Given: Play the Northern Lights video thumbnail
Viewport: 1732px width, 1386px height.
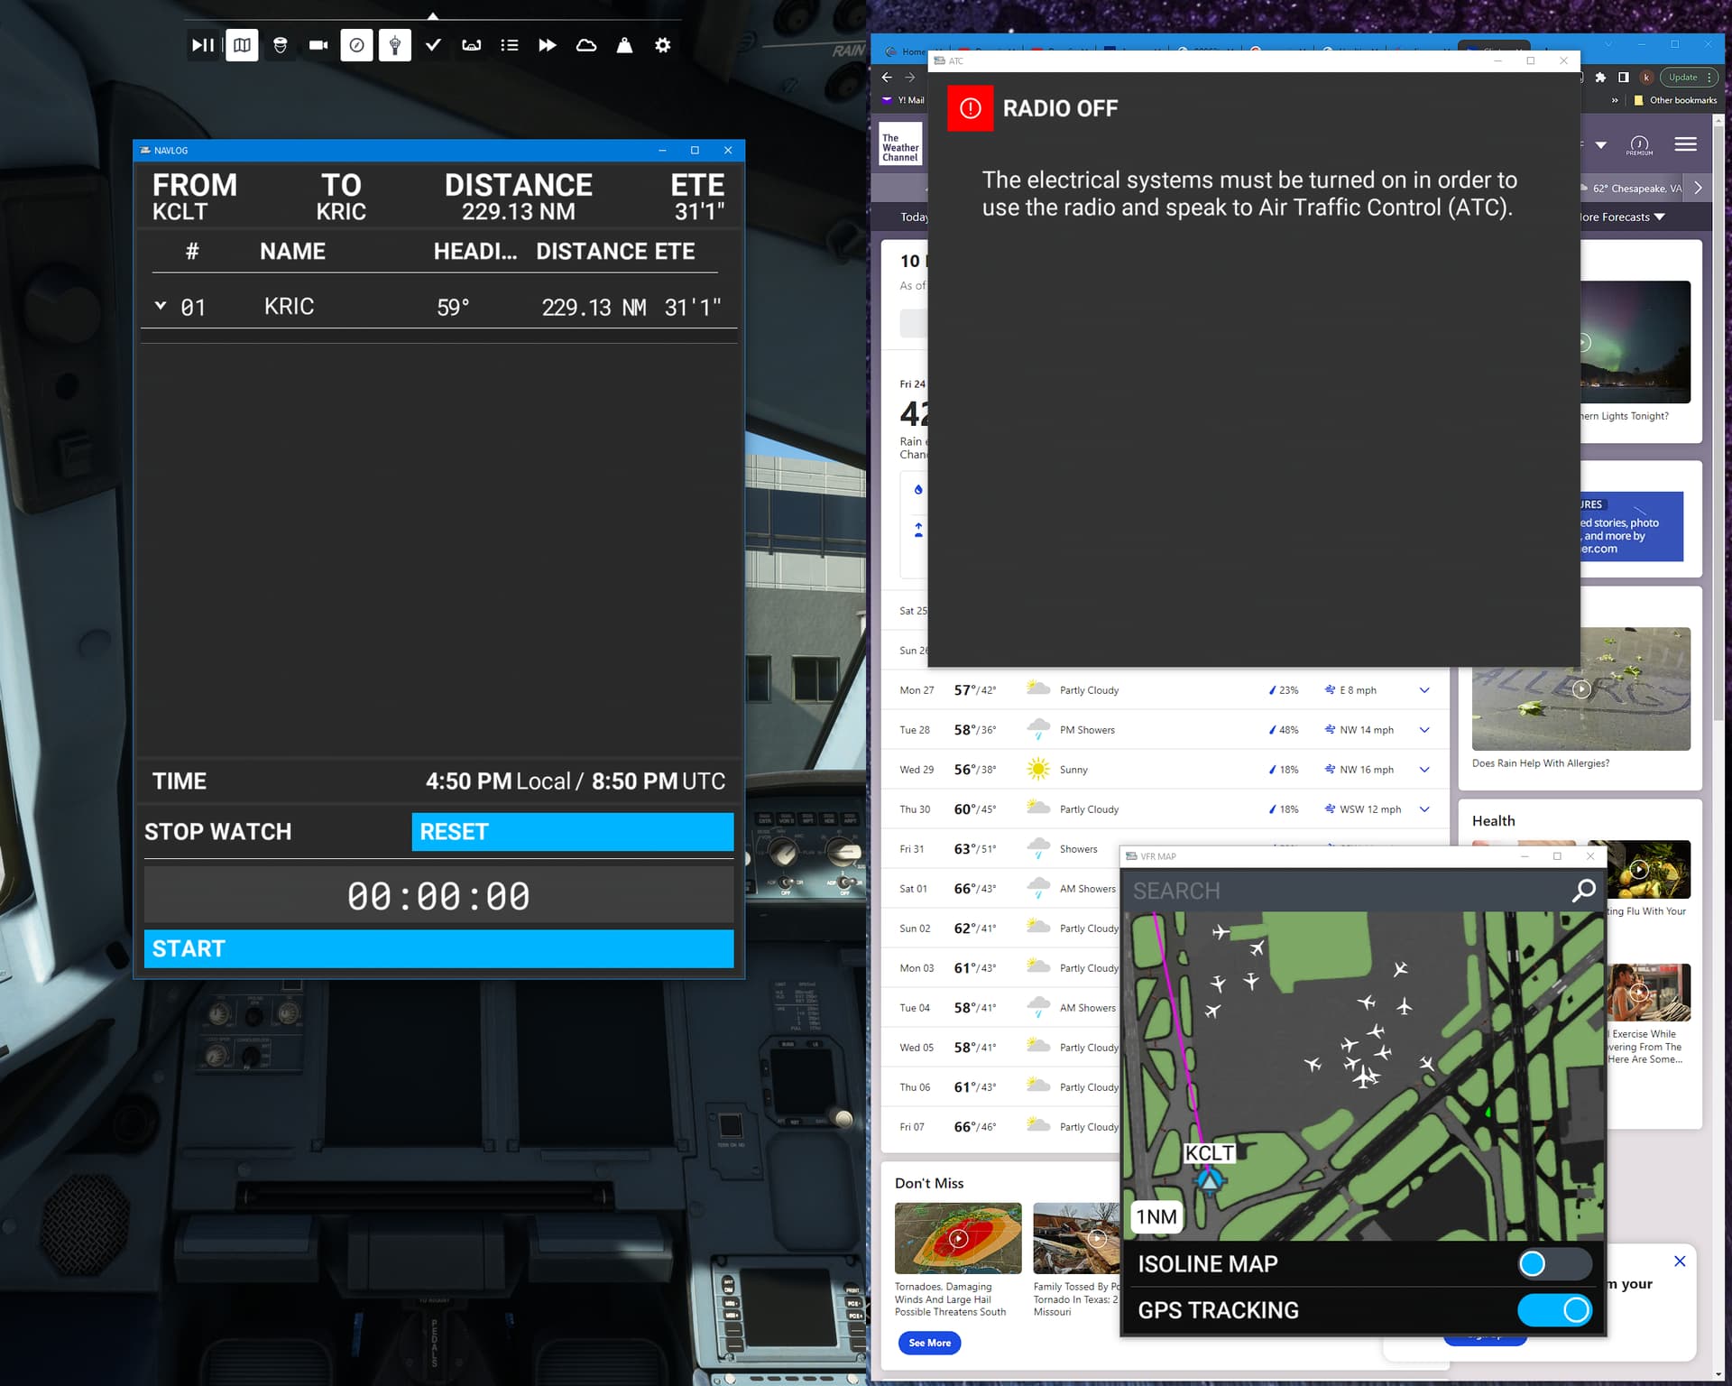Looking at the screenshot, I should coord(1635,342).
